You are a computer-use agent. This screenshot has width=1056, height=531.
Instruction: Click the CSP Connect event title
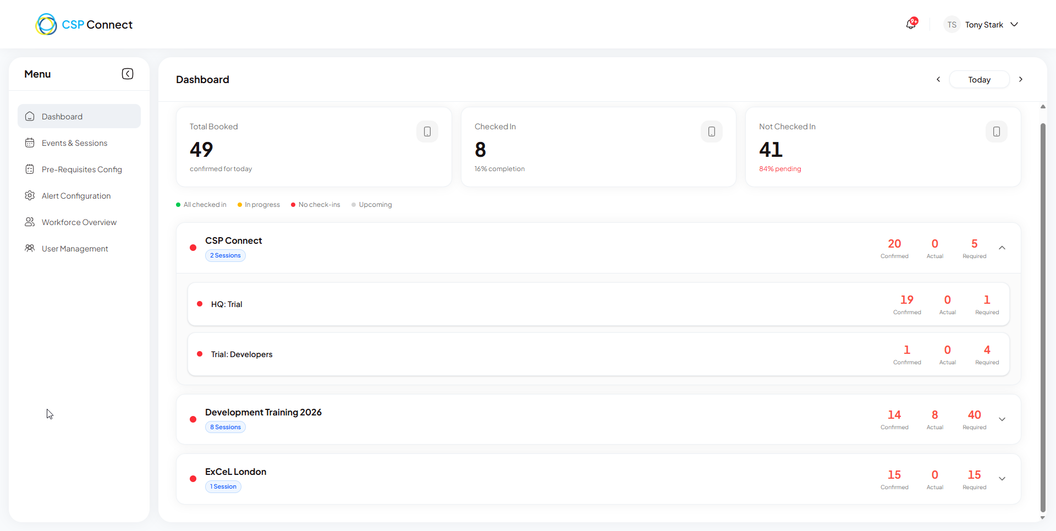[x=234, y=240]
